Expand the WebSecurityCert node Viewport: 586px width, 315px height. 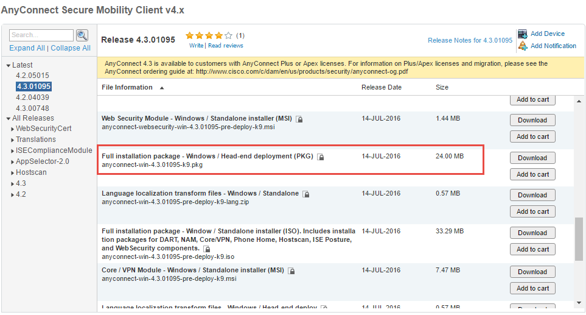[13, 129]
